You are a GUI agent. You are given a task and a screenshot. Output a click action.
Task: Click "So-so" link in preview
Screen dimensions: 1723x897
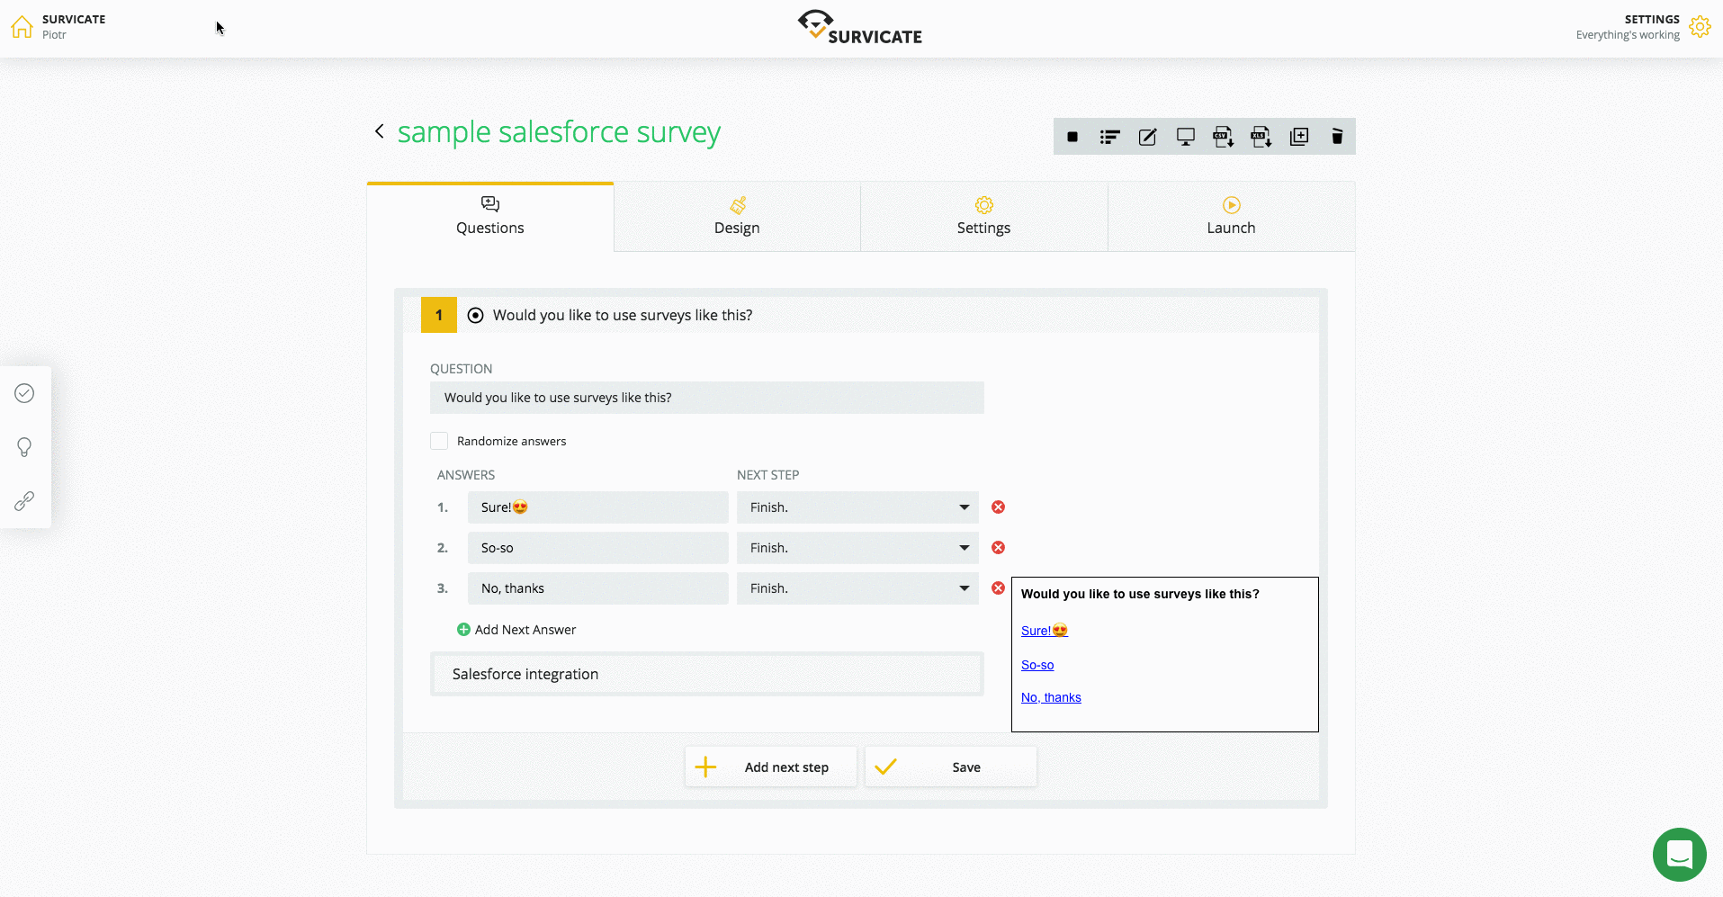click(1037, 665)
